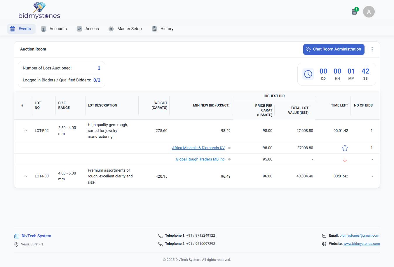
Task: Open the Global Rough Traders MB Inc link
Action: [x=200, y=159]
